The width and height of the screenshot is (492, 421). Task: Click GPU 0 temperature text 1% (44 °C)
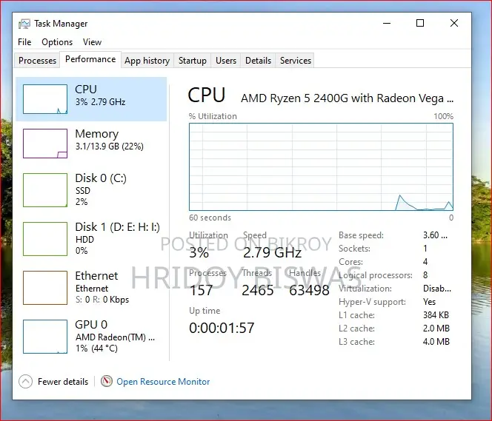pos(96,348)
